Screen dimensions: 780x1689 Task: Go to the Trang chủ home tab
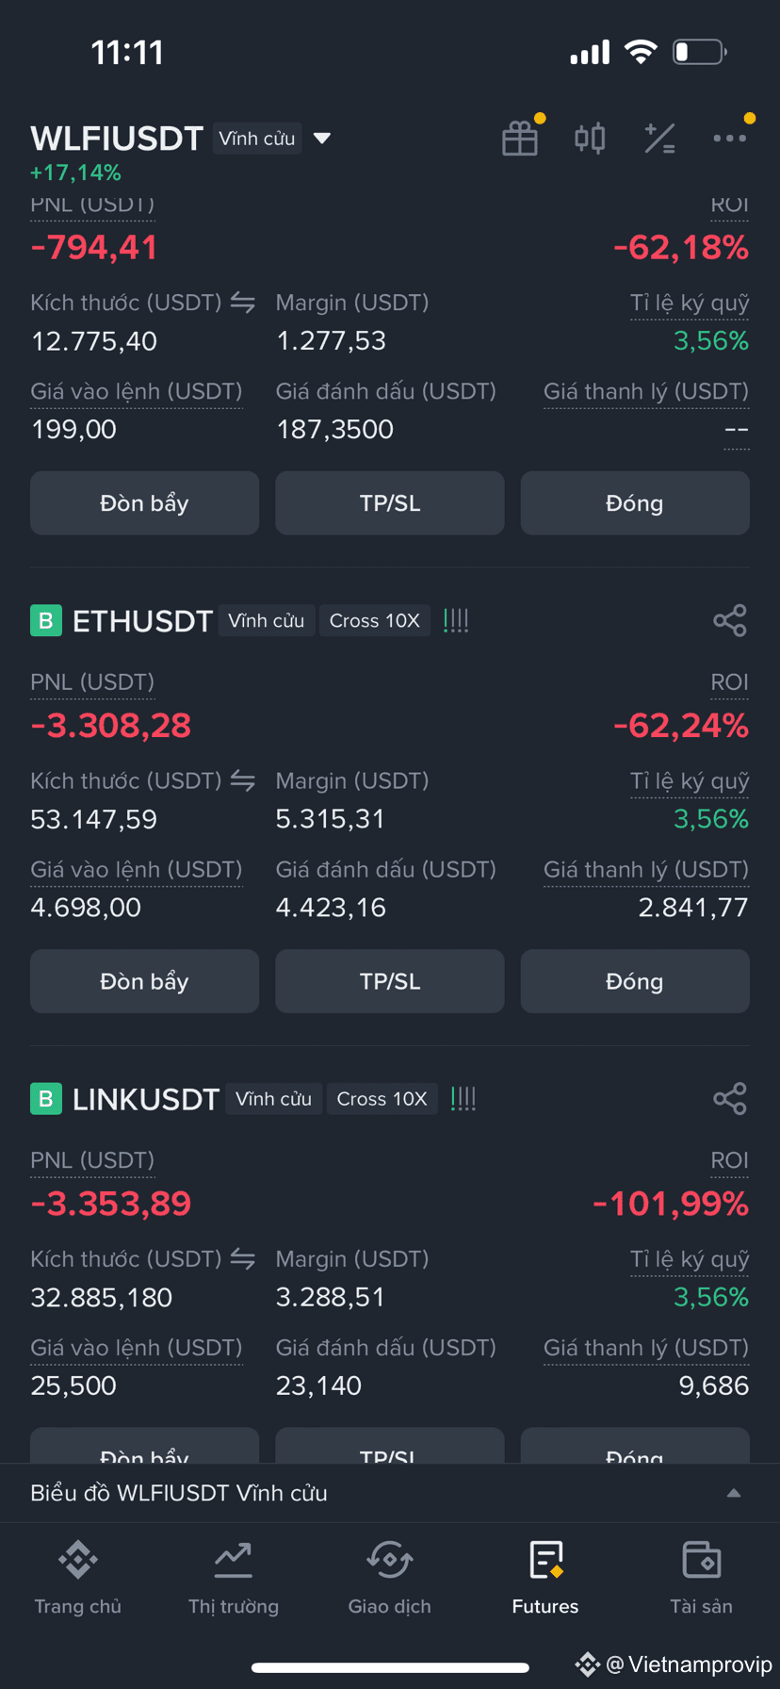pyautogui.click(x=78, y=1579)
